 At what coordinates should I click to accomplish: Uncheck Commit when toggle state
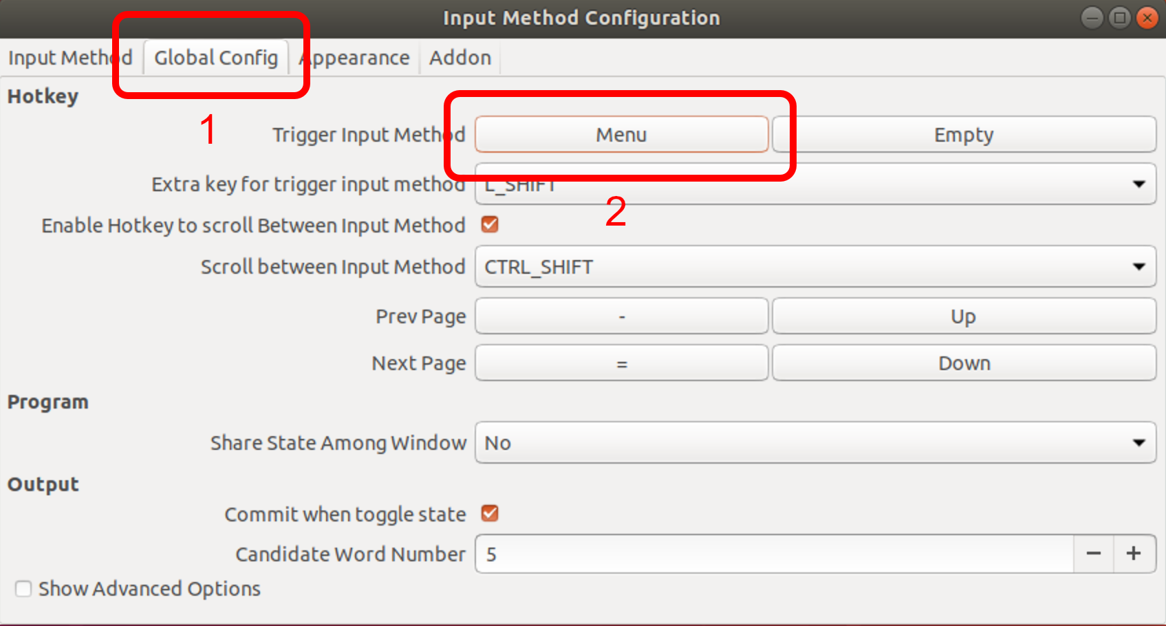click(x=490, y=513)
